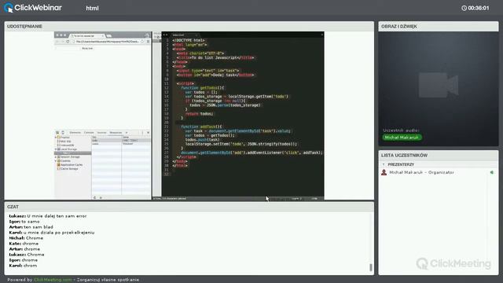
Task: Click the Michał Makaruk green audio badge
Action: [402, 138]
